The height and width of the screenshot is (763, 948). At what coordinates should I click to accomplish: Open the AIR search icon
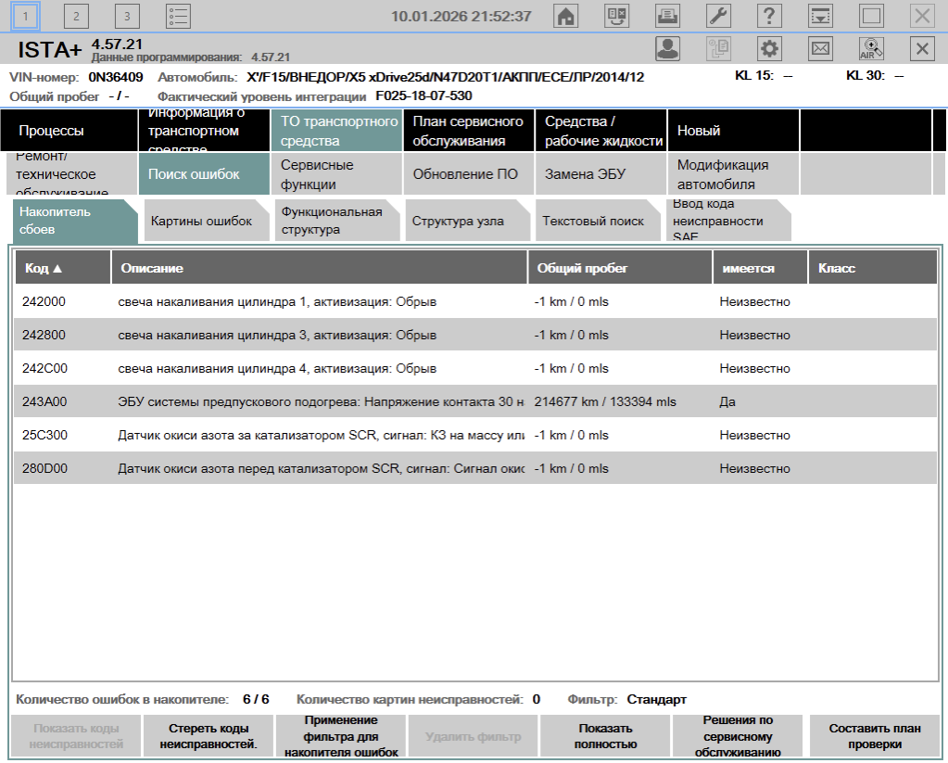click(x=871, y=49)
